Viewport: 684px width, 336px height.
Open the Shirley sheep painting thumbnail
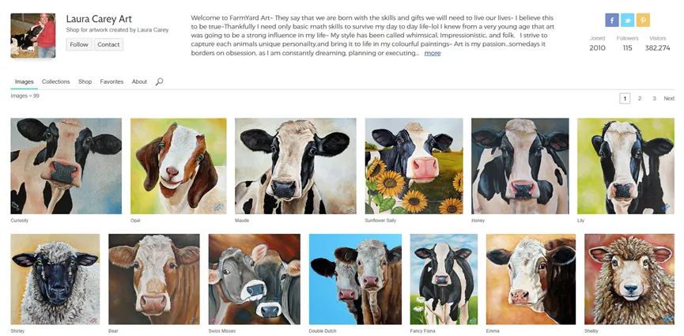55,279
